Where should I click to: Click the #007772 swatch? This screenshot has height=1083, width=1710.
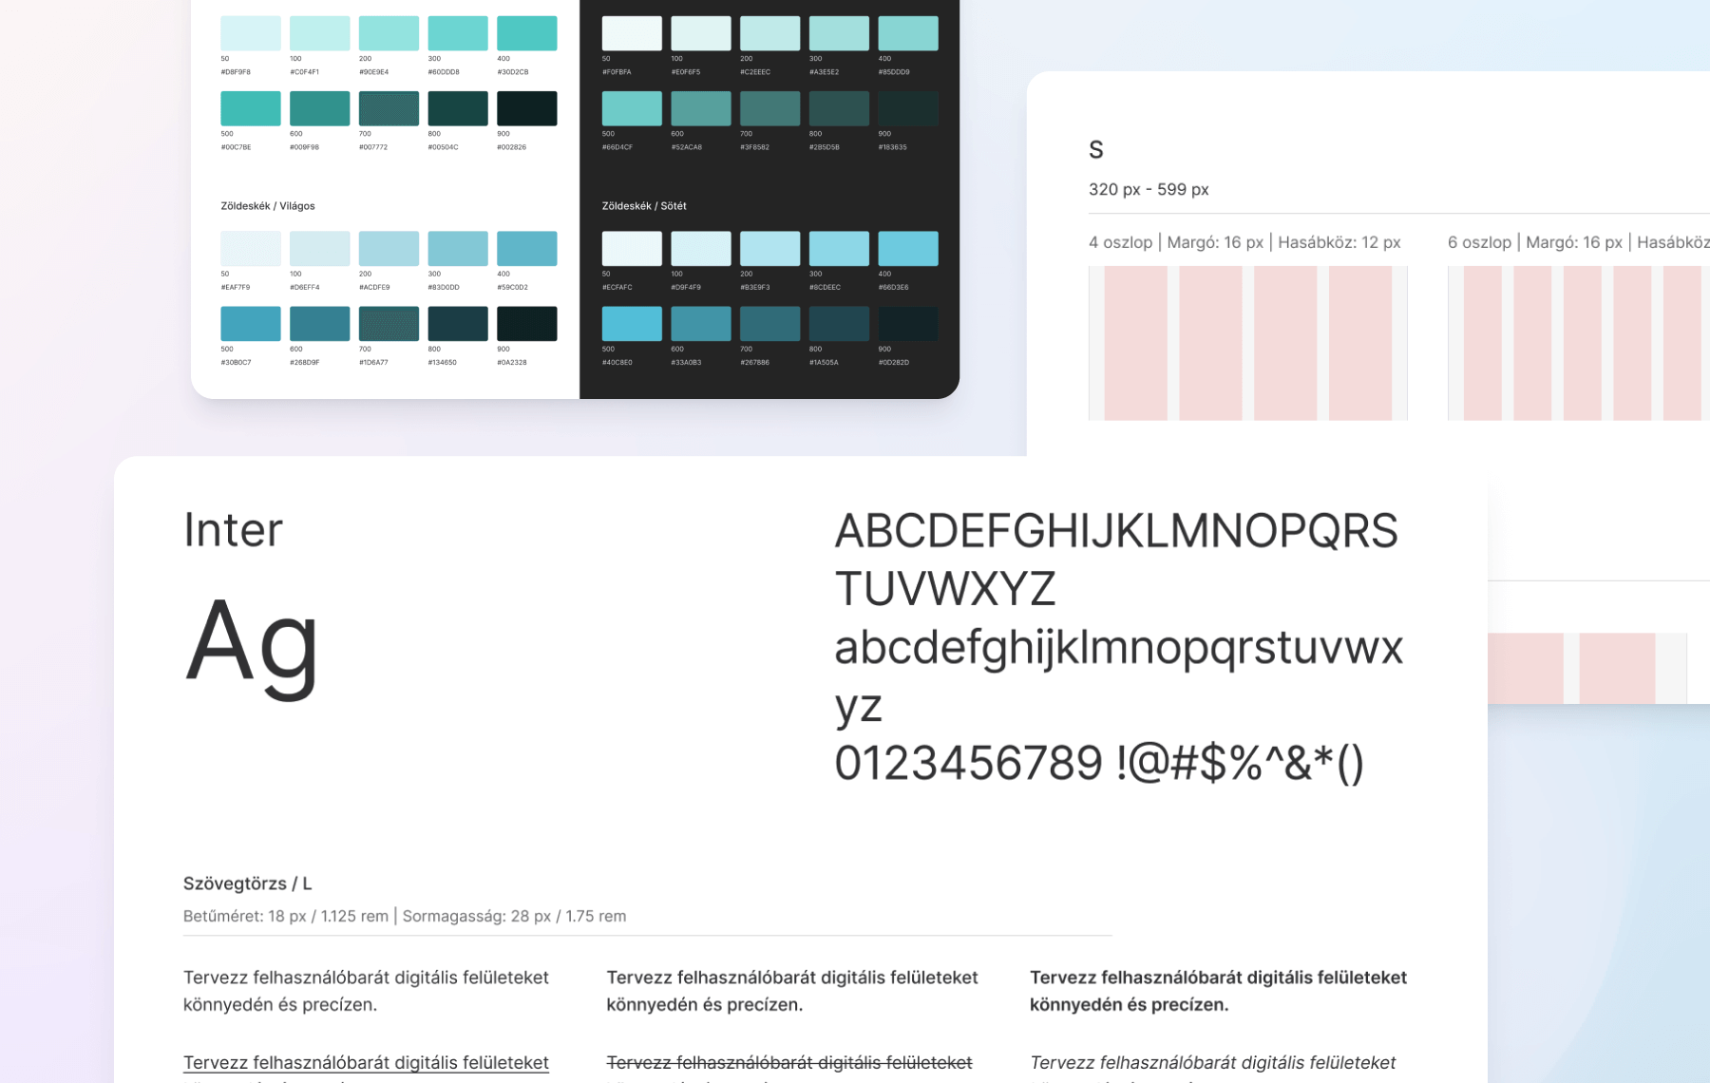pyautogui.click(x=389, y=108)
